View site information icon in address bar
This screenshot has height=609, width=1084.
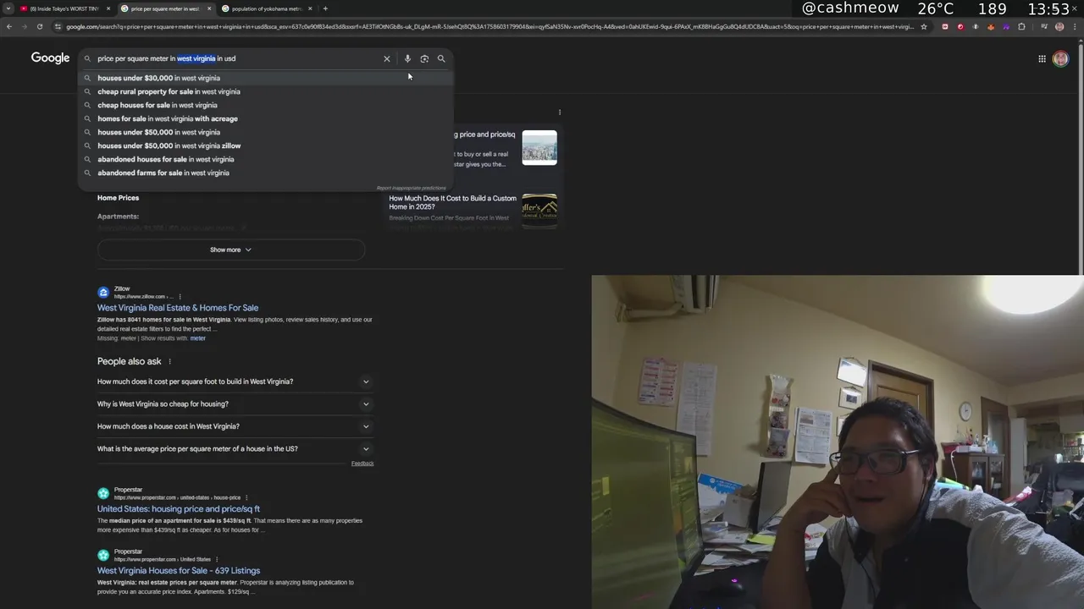click(58, 26)
